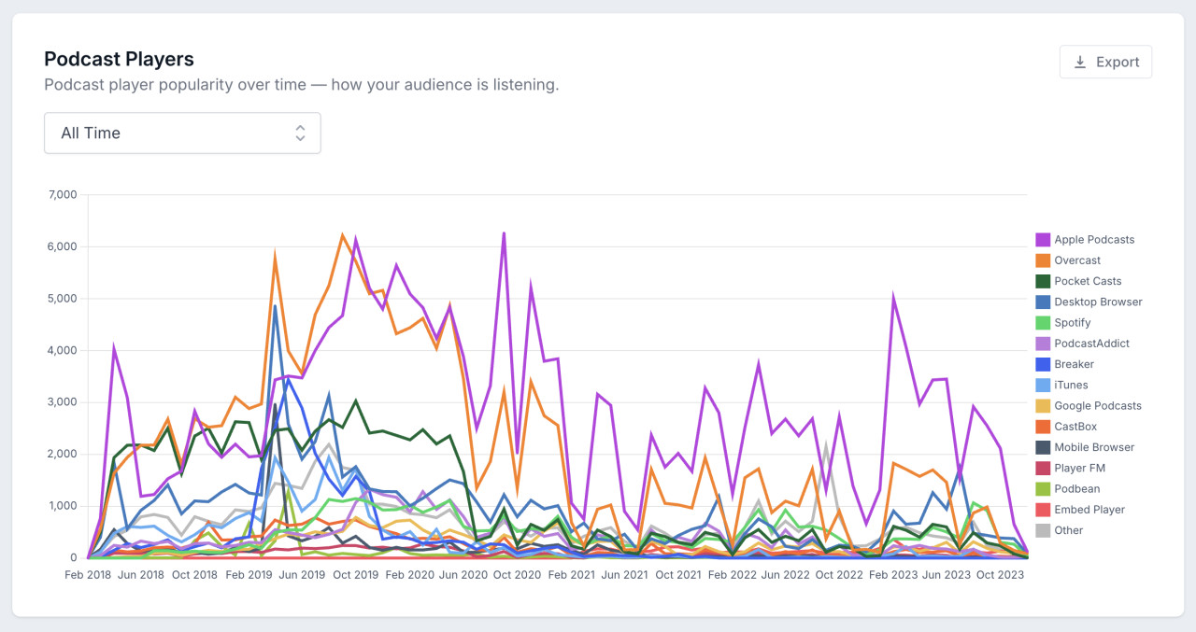The image size is (1196, 632).
Task: Open the All Time range dropdown
Action: point(182,133)
